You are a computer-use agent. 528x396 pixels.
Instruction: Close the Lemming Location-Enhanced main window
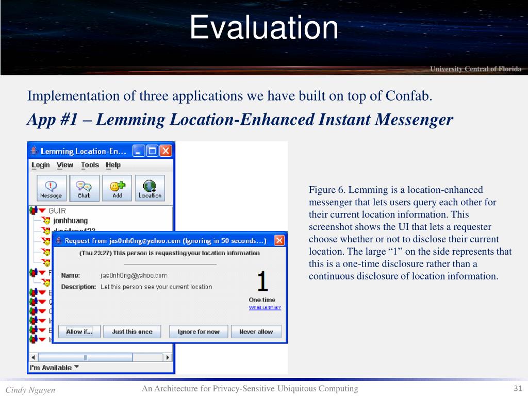point(166,151)
